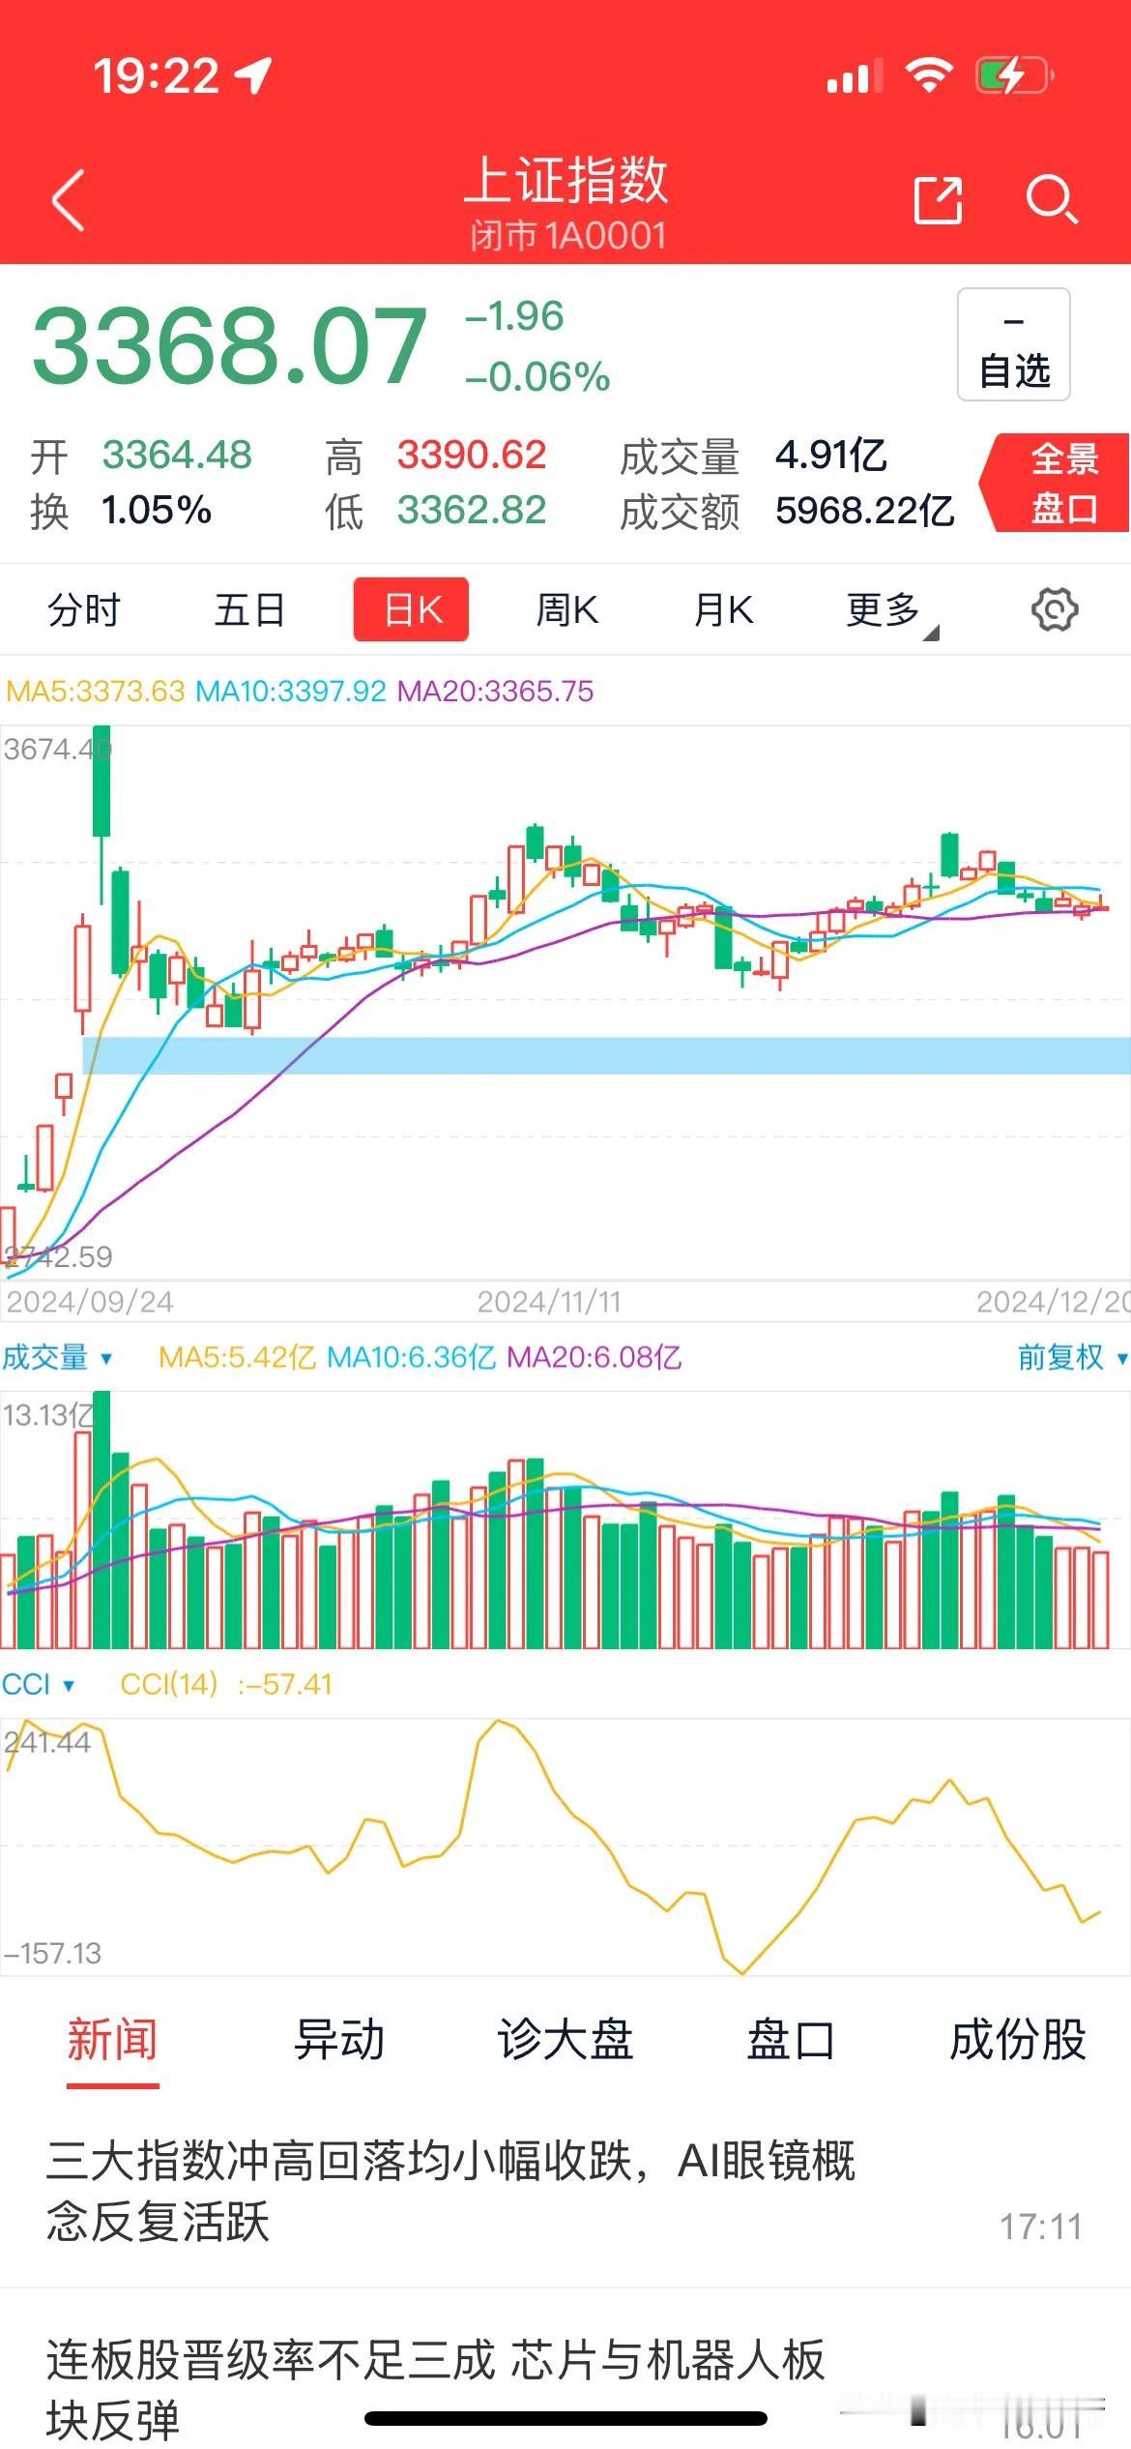The image size is (1131, 2449).
Task: Tap the MA5:3373.63 label
Action: [x=95, y=691]
